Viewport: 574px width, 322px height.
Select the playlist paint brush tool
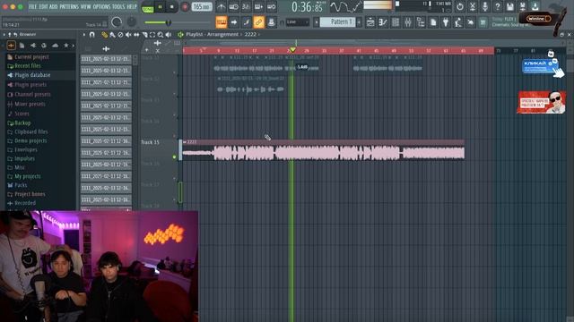point(112,35)
